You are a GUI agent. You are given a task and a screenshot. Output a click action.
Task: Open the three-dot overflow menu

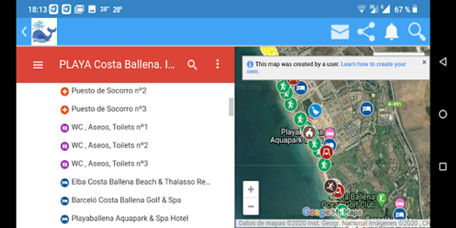tap(218, 64)
